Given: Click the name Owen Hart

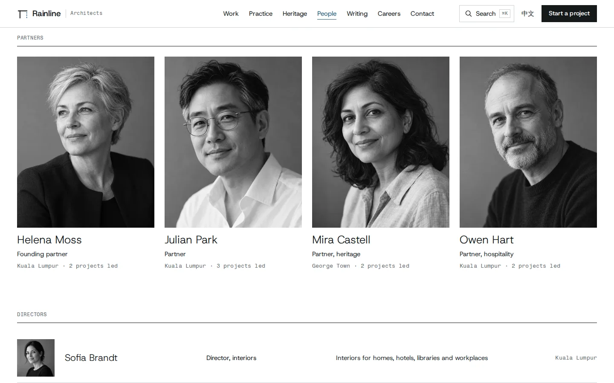Looking at the screenshot, I should pyautogui.click(x=487, y=240).
